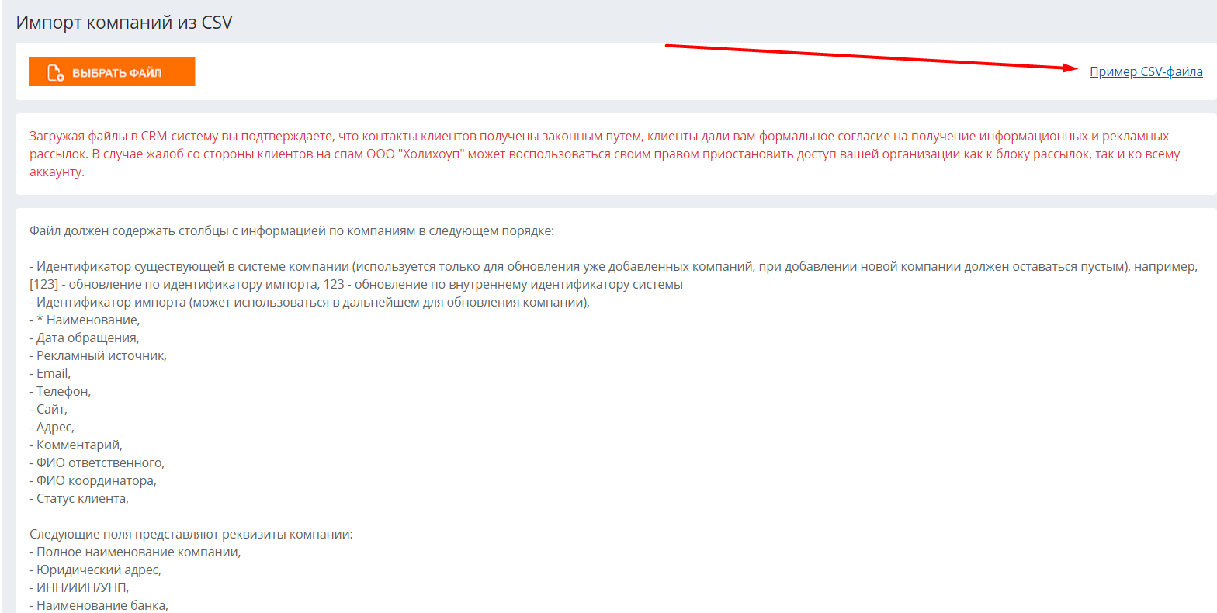Click the 'Комментарий' list row
The width and height of the screenshot is (1217, 613).
(x=76, y=445)
